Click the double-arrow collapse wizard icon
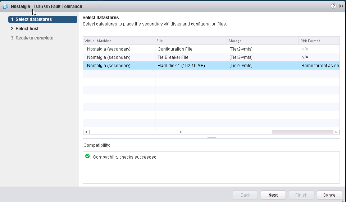346x202 pixels. click(x=341, y=6)
